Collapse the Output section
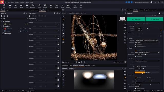 point(128,38)
